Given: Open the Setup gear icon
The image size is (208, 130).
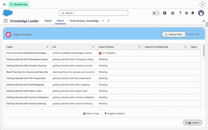Looking at the screenshot, I should (x=186, y=13).
